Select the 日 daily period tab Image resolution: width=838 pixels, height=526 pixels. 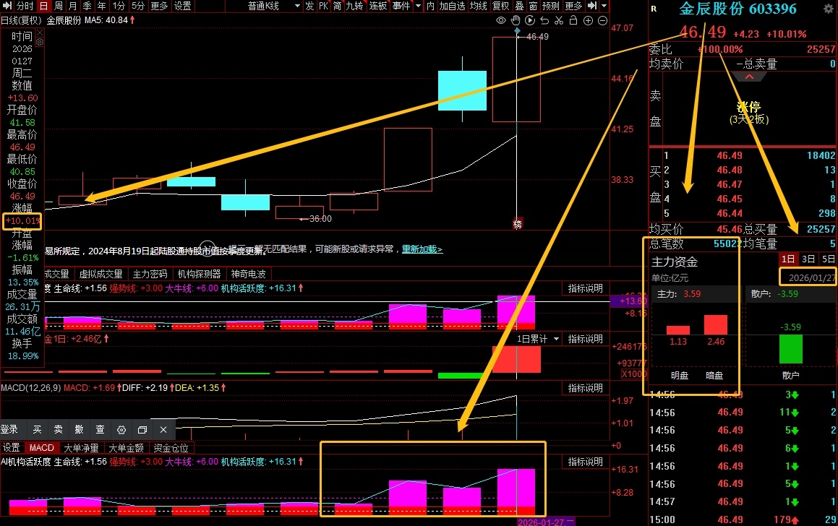44,6
